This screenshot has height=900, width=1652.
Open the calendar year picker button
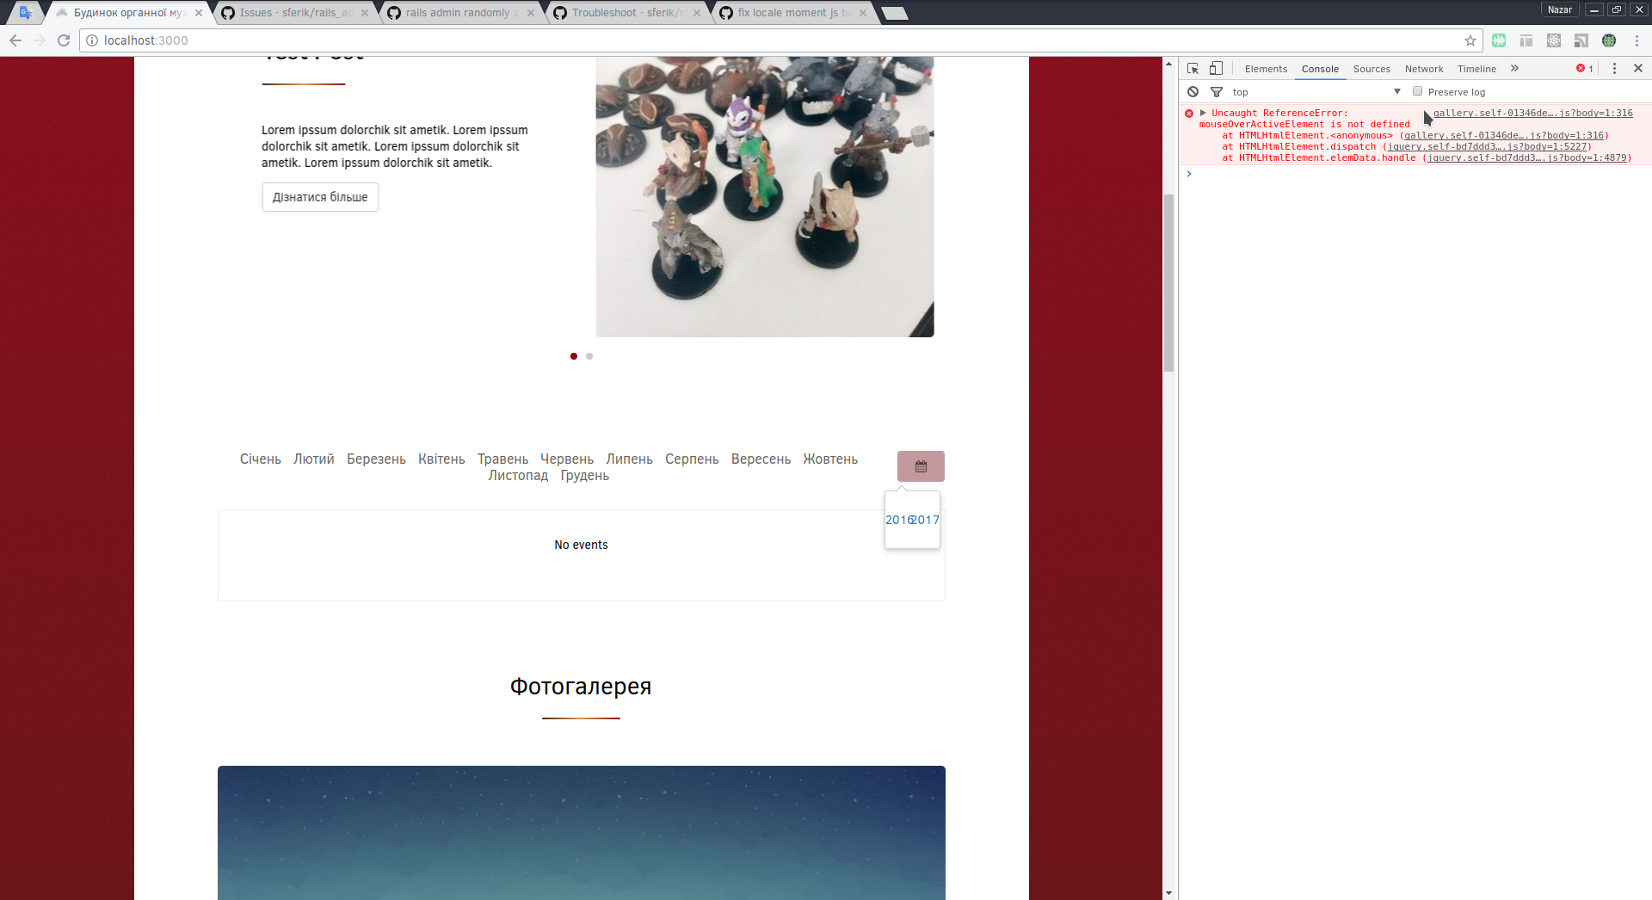[x=921, y=466]
